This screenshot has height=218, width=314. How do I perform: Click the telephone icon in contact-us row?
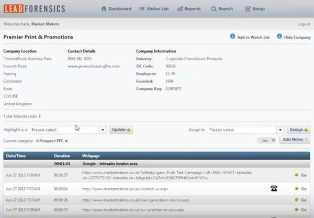(x=274, y=188)
